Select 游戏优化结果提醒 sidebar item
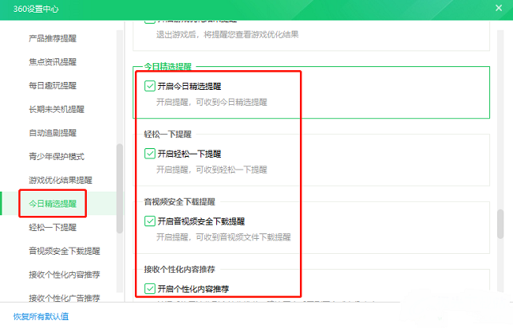Image resolution: width=513 pixels, height=328 pixels. [61, 181]
